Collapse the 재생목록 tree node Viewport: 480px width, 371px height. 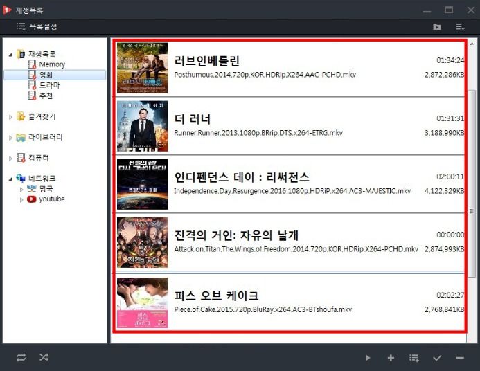tap(10, 55)
